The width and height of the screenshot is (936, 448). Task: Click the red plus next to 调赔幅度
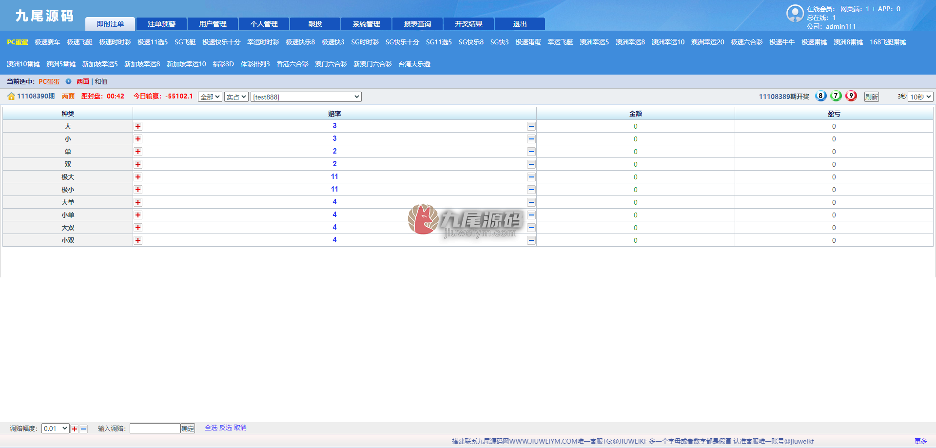75,429
